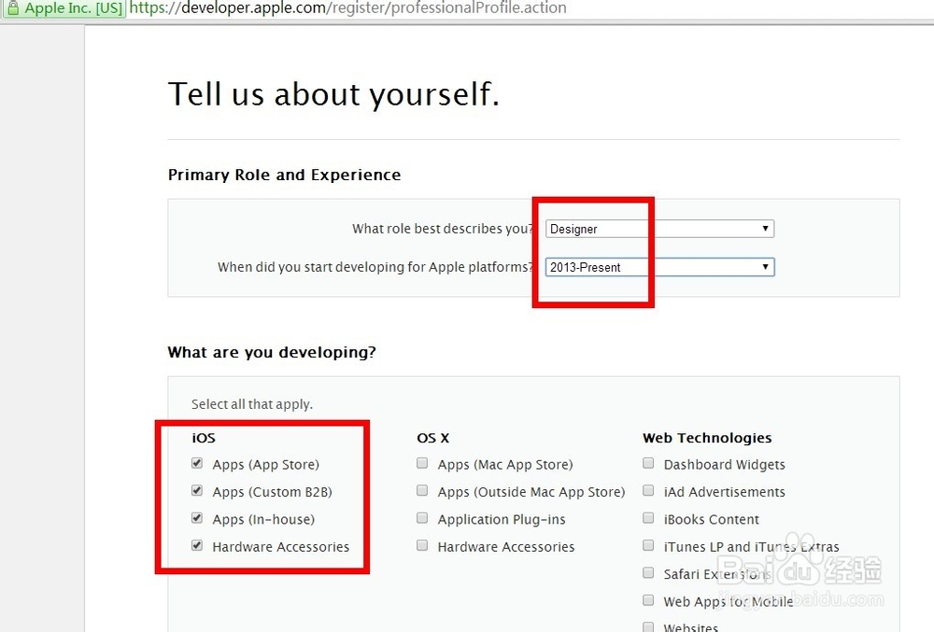
Task: Check the Websites checkbox
Action: click(648, 626)
